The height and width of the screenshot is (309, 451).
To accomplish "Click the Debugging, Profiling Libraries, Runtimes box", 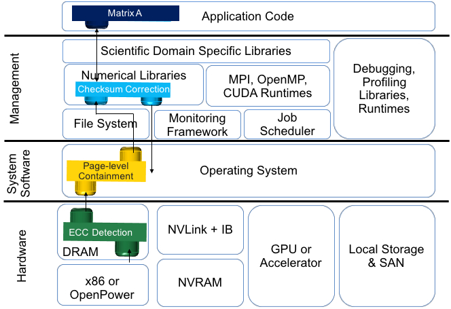I will click(x=384, y=88).
